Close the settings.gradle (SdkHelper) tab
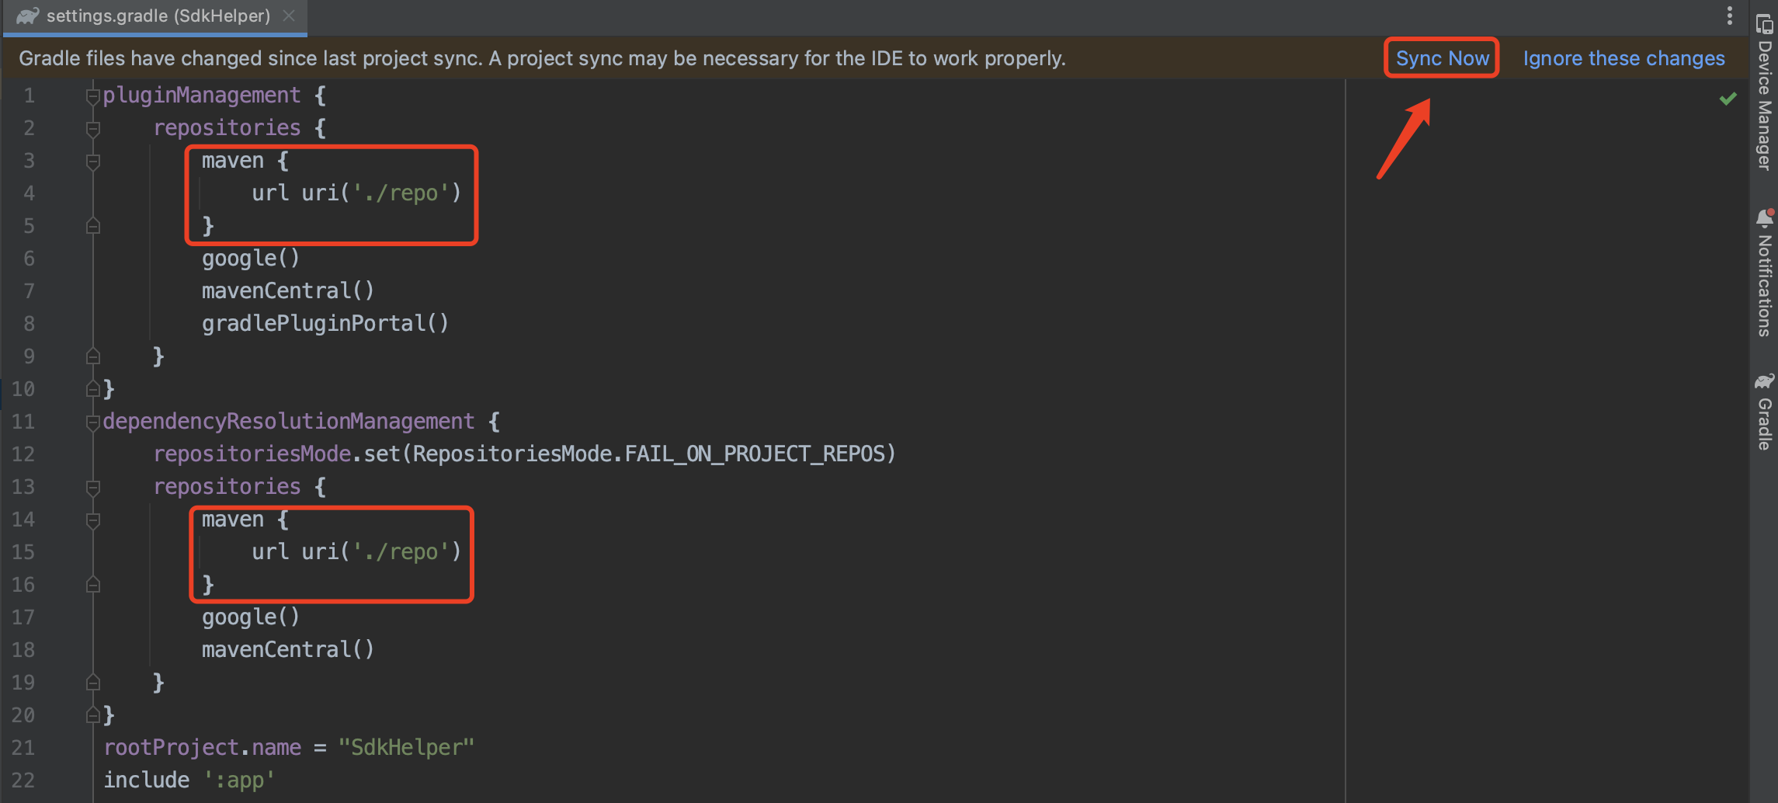1778x803 pixels. click(x=289, y=16)
